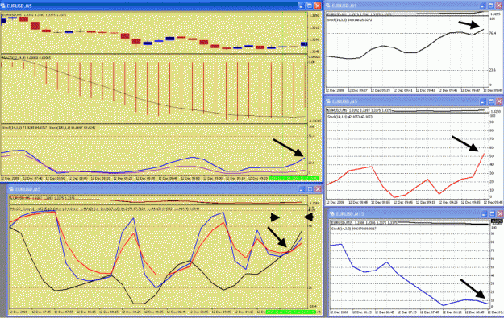Click the chart icon of the MACD_Colored EURUSD,M5 window

pyautogui.click(x=11, y=189)
